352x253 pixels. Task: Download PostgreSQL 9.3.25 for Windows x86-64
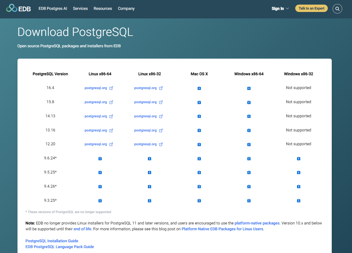(249, 200)
